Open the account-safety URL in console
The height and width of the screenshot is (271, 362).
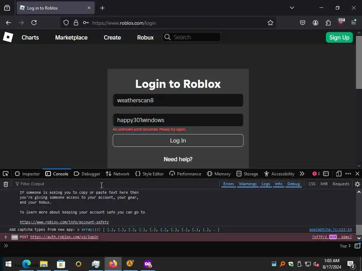coord(64,222)
